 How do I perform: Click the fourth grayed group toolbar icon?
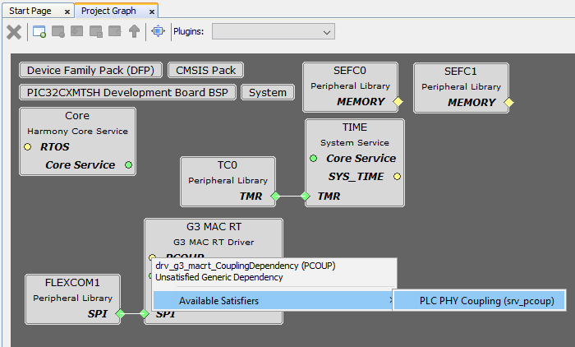tap(96, 31)
